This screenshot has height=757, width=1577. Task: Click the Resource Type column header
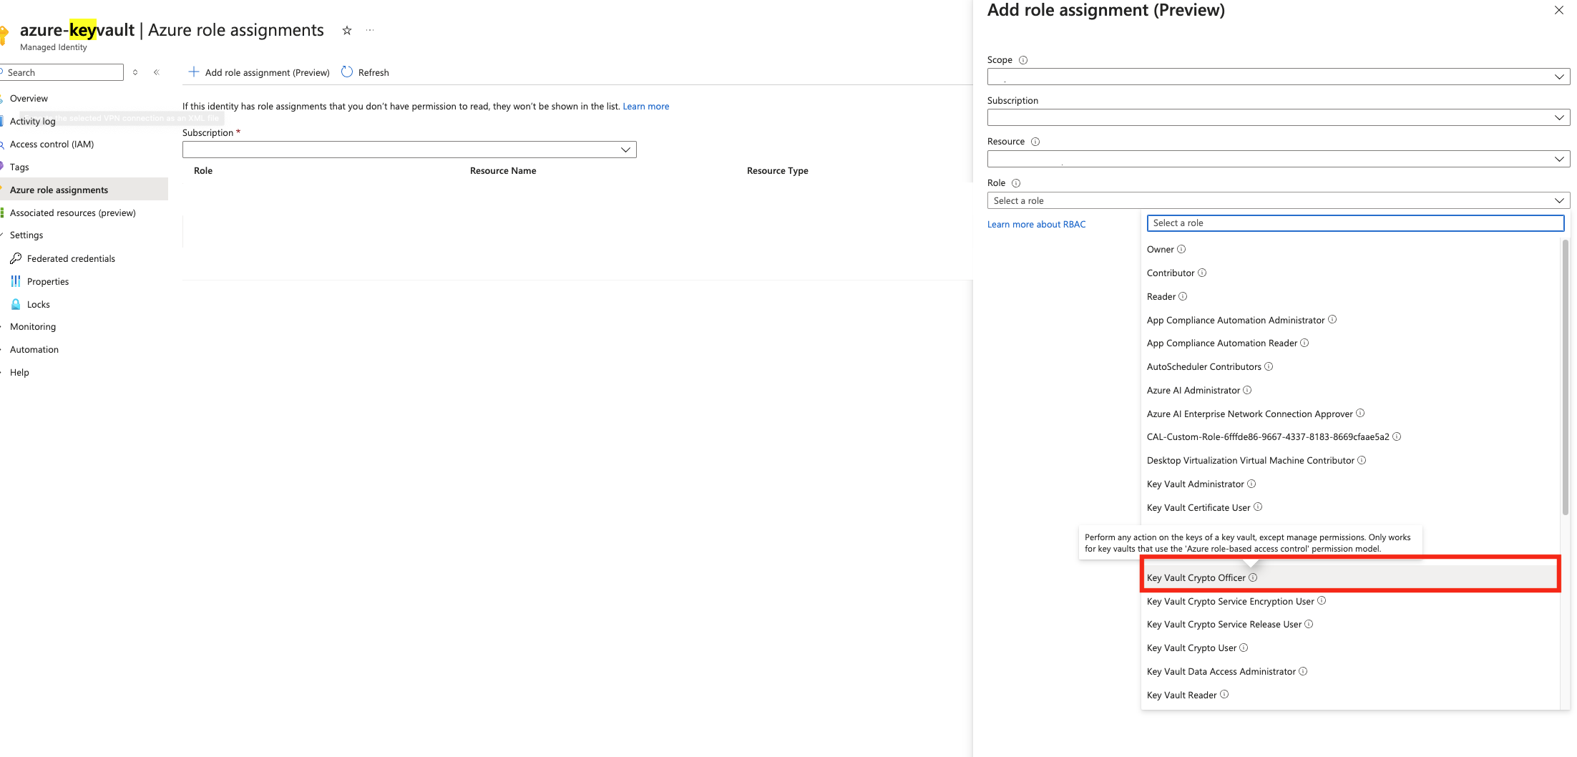(x=778, y=171)
